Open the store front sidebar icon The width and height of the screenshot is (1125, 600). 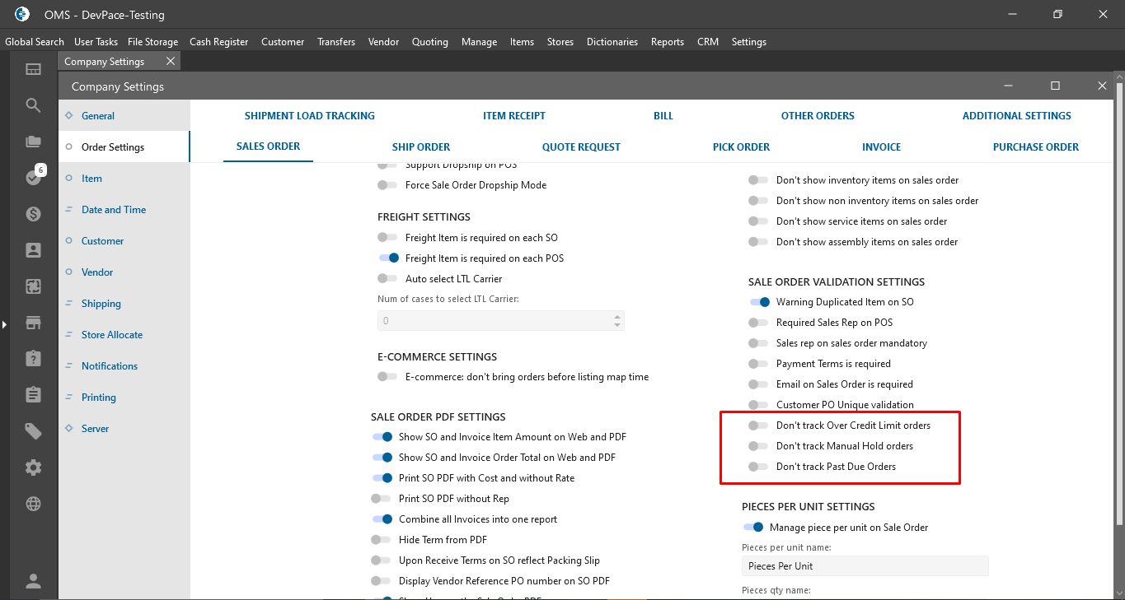[x=33, y=323]
